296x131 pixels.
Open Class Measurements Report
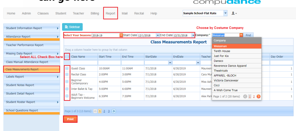32,69
